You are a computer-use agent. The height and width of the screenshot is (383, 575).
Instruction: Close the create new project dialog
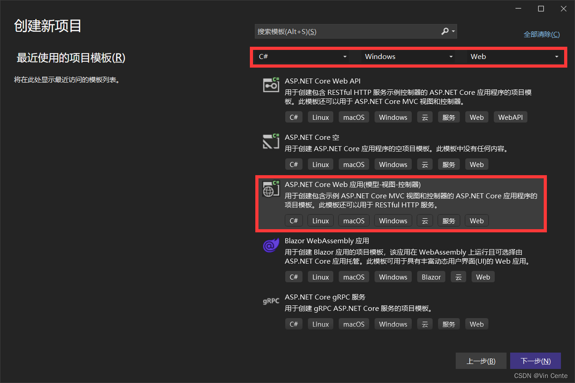[x=563, y=9]
